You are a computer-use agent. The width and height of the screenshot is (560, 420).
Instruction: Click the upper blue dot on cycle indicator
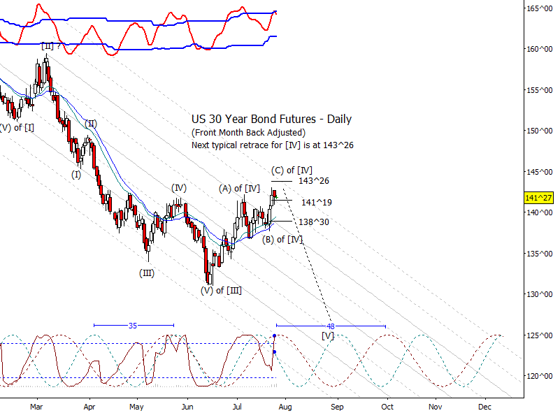pos(274,336)
